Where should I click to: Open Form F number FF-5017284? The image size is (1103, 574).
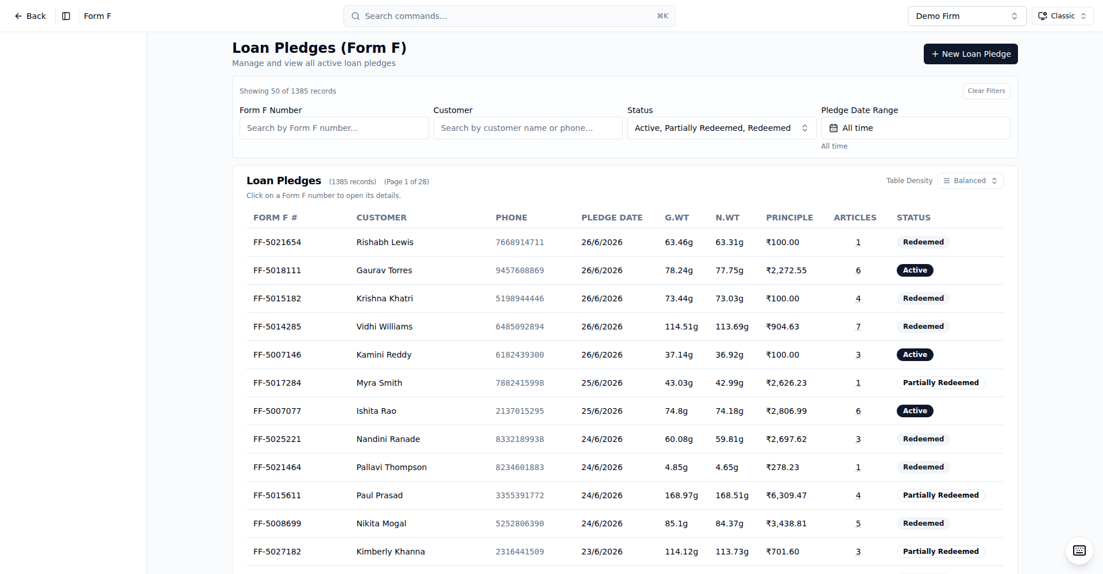click(x=277, y=383)
